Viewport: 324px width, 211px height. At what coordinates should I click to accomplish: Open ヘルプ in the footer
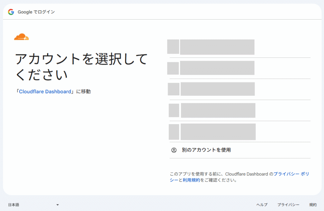pos(262,205)
